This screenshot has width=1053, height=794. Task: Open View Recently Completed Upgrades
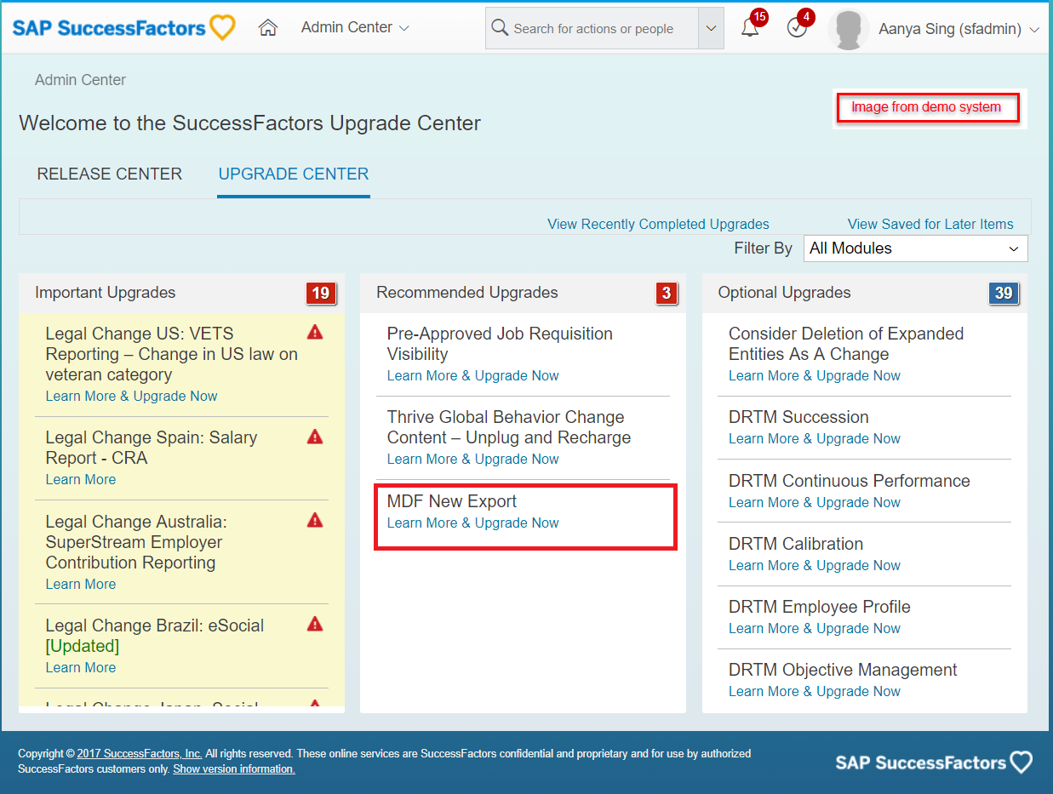tap(658, 224)
